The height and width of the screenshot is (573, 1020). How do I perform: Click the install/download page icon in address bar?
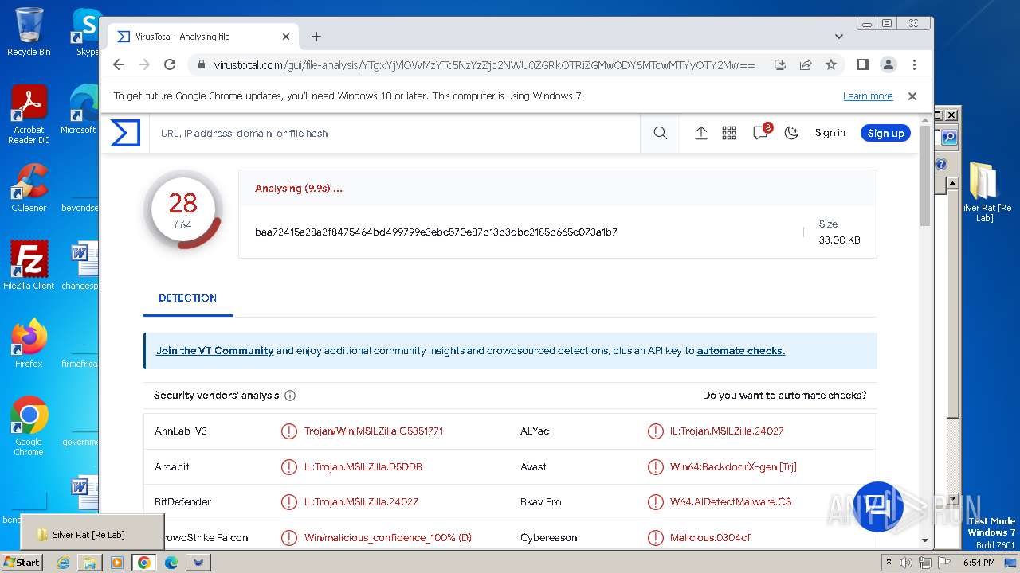click(780, 64)
